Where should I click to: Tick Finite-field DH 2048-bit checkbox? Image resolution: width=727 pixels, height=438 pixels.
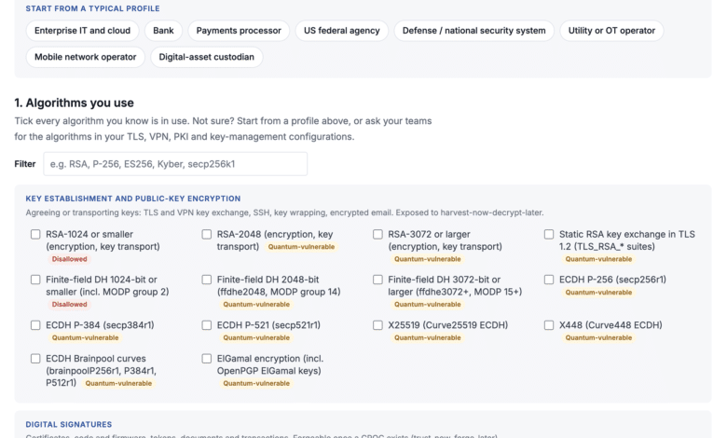coord(207,280)
